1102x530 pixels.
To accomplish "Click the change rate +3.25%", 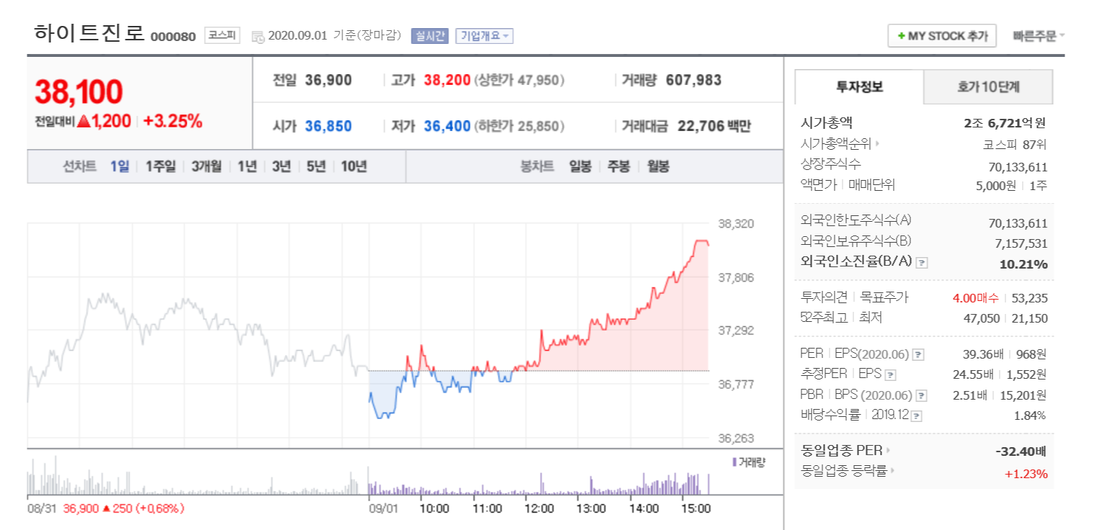I will click(x=173, y=122).
